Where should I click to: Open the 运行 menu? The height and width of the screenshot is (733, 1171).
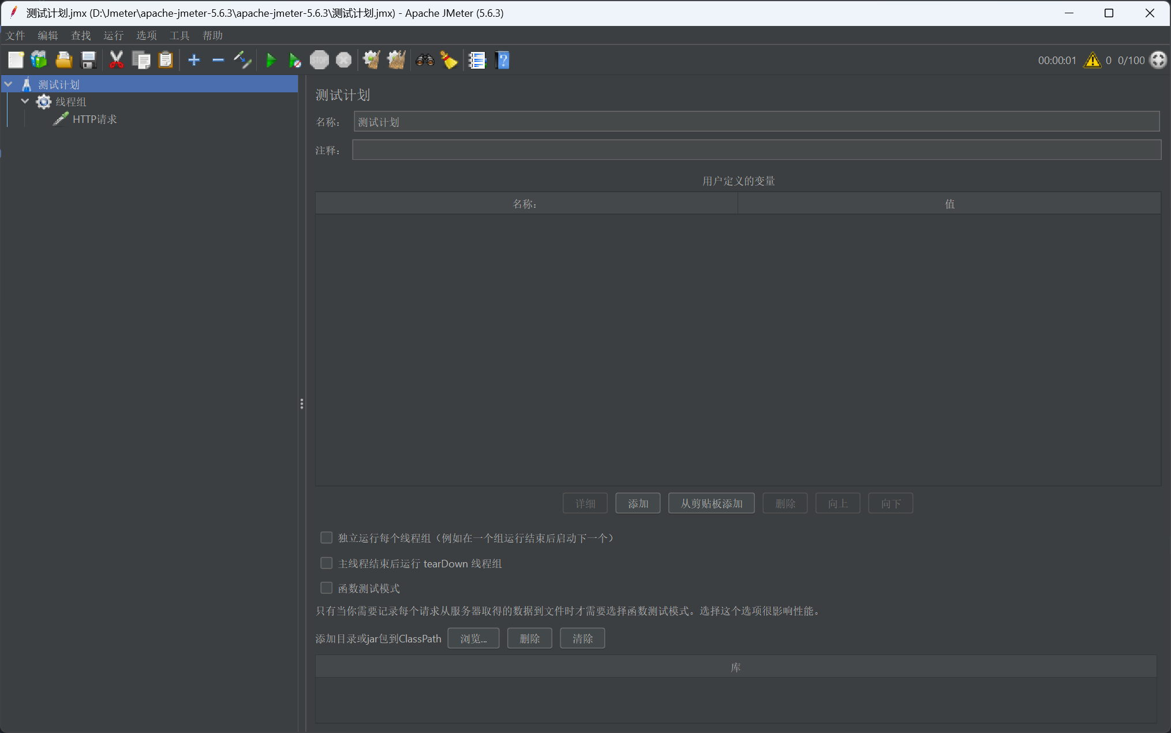(x=113, y=36)
